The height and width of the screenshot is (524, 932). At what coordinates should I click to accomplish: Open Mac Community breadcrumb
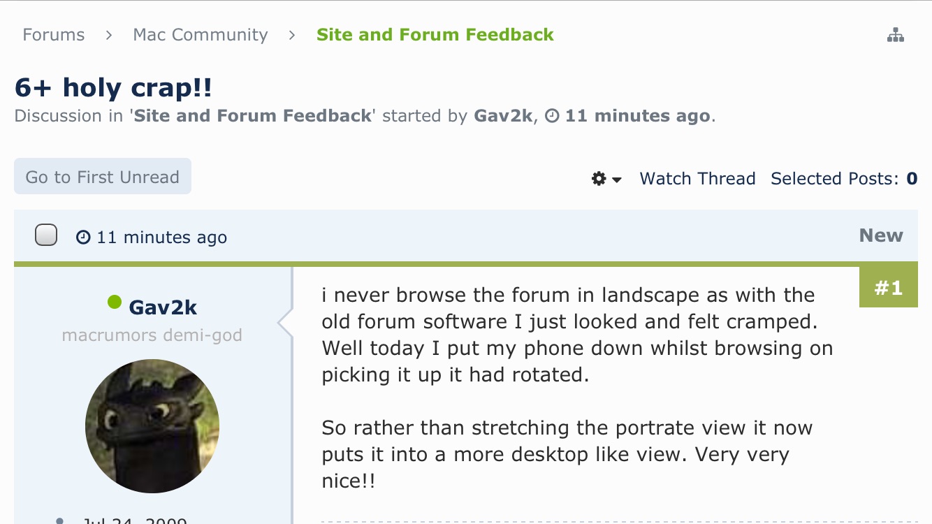tap(201, 35)
